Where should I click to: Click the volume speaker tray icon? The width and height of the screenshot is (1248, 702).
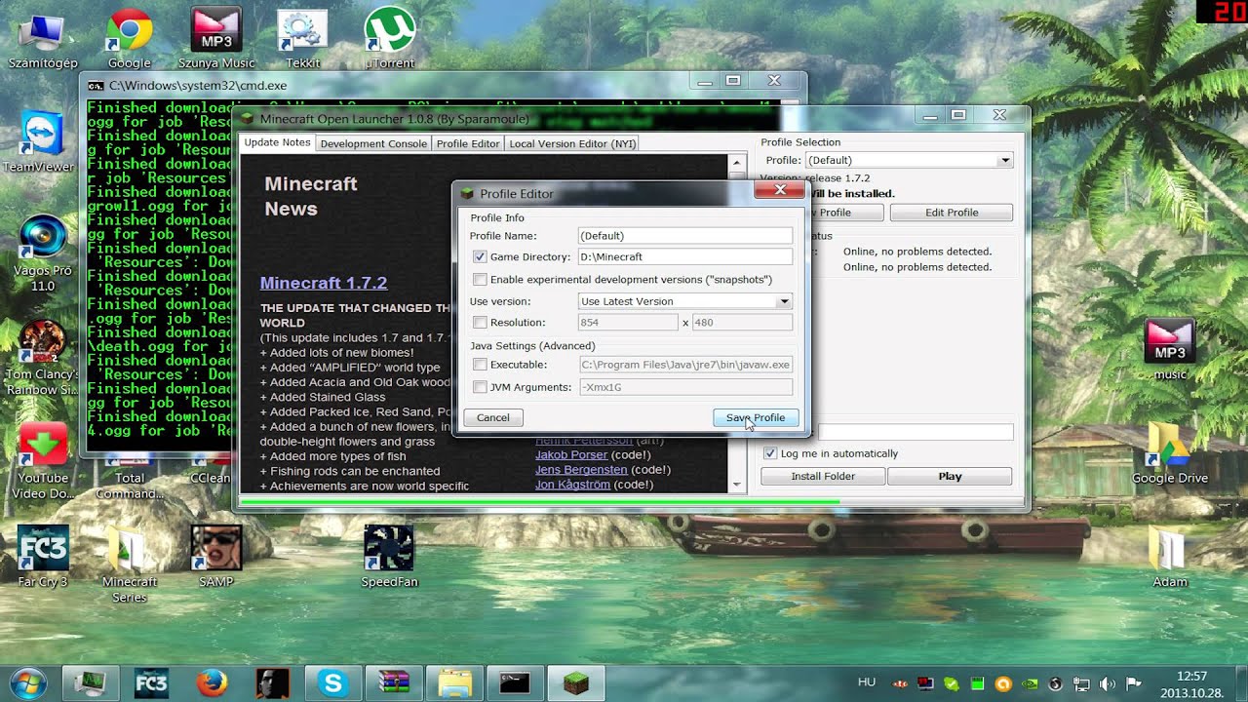(1108, 683)
